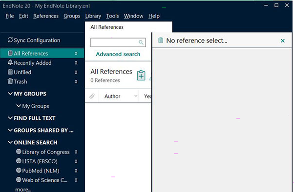Click the globe icon beside Web of Science
This screenshot has height=192, width=294.
(19, 180)
